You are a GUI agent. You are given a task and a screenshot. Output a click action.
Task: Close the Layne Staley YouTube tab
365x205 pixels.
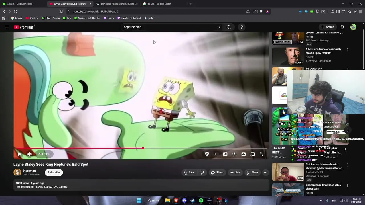click(90, 4)
